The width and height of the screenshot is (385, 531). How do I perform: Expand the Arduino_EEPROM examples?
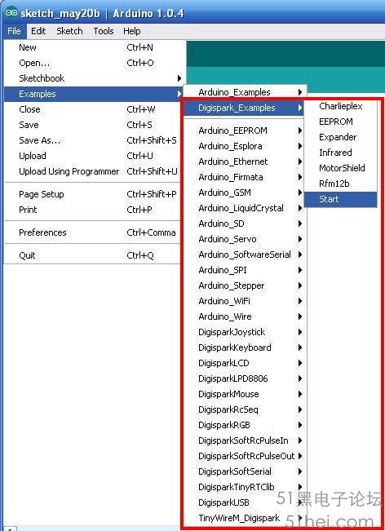point(245,131)
